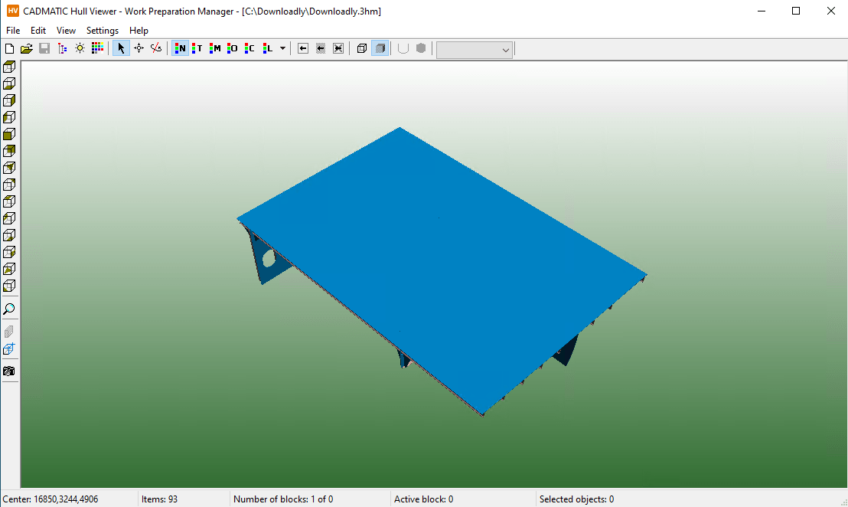Click the M color mode button
This screenshot has width=848, height=507.
(x=215, y=48)
